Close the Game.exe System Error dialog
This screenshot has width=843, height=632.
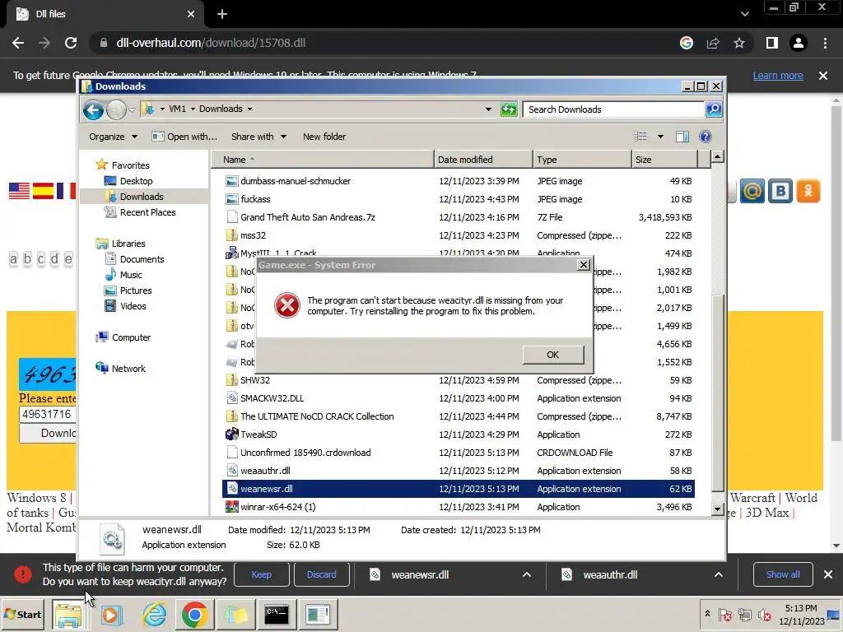pos(584,265)
